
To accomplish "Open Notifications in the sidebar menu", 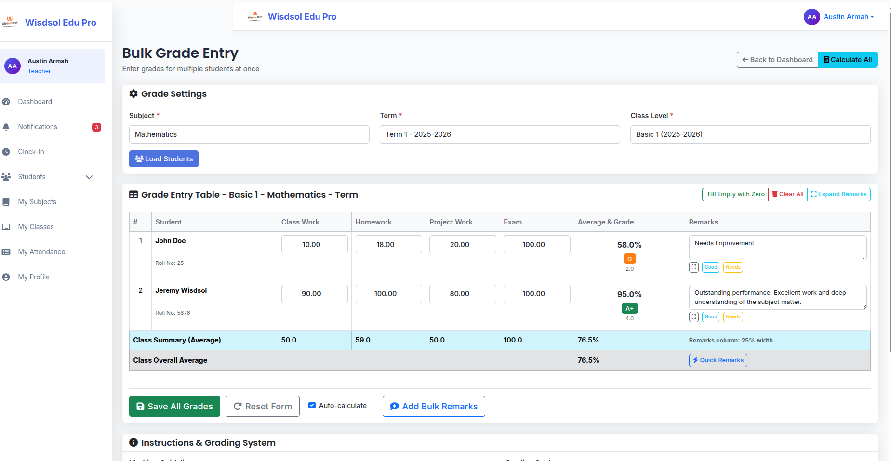I will click(38, 127).
